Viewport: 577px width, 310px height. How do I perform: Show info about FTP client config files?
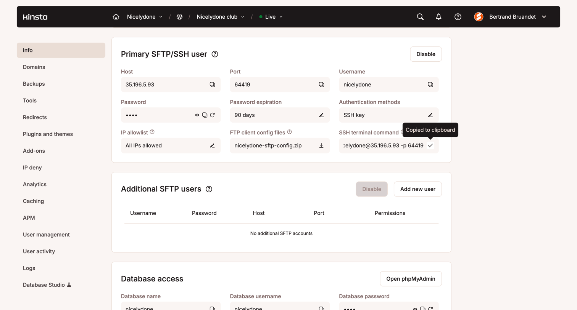(x=290, y=132)
